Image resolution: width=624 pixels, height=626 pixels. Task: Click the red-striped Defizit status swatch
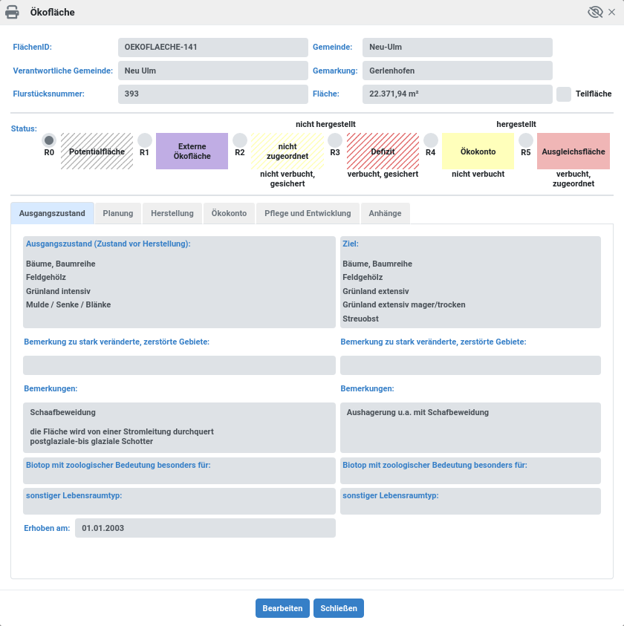click(383, 151)
